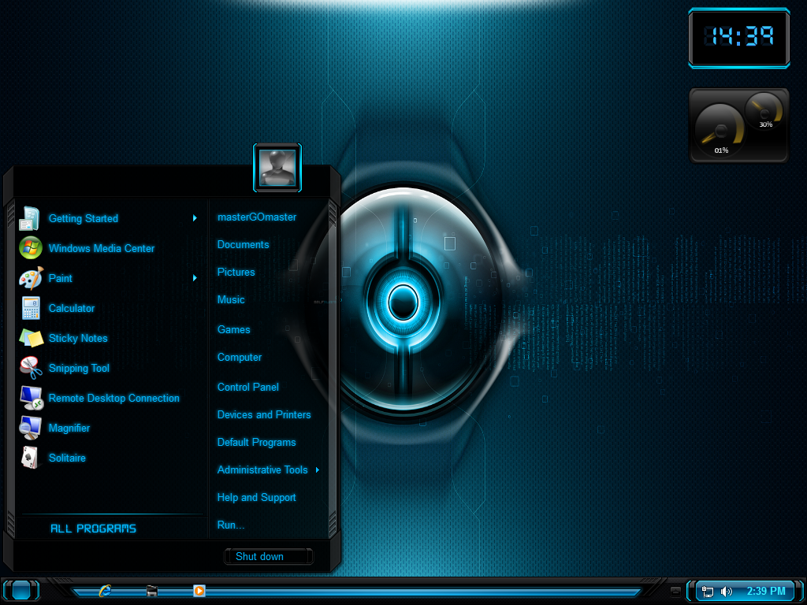Select the Solitaire text label
This screenshot has height=605, width=807.
pyautogui.click(x=67, y=458)
